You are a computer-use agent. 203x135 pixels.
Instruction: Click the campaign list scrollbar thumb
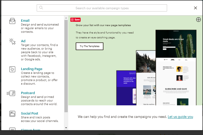(66, 66)
